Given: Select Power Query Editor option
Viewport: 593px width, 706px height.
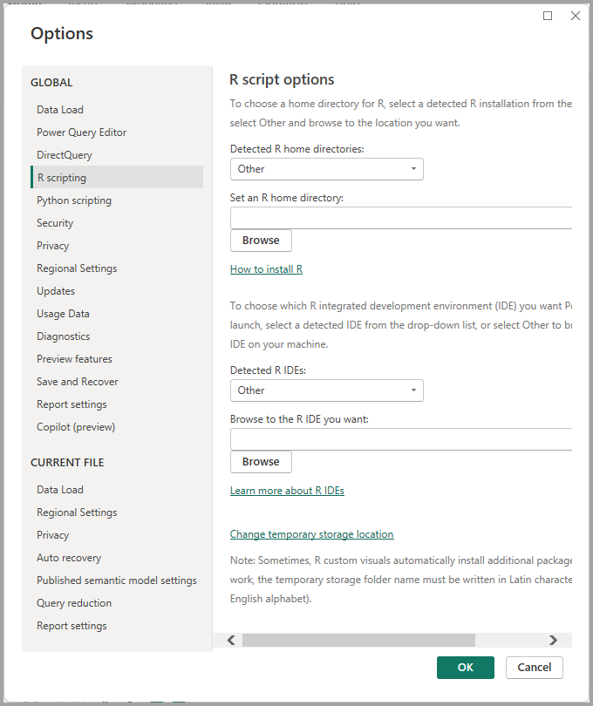Looking at the screenshot, I should point(82,132).
